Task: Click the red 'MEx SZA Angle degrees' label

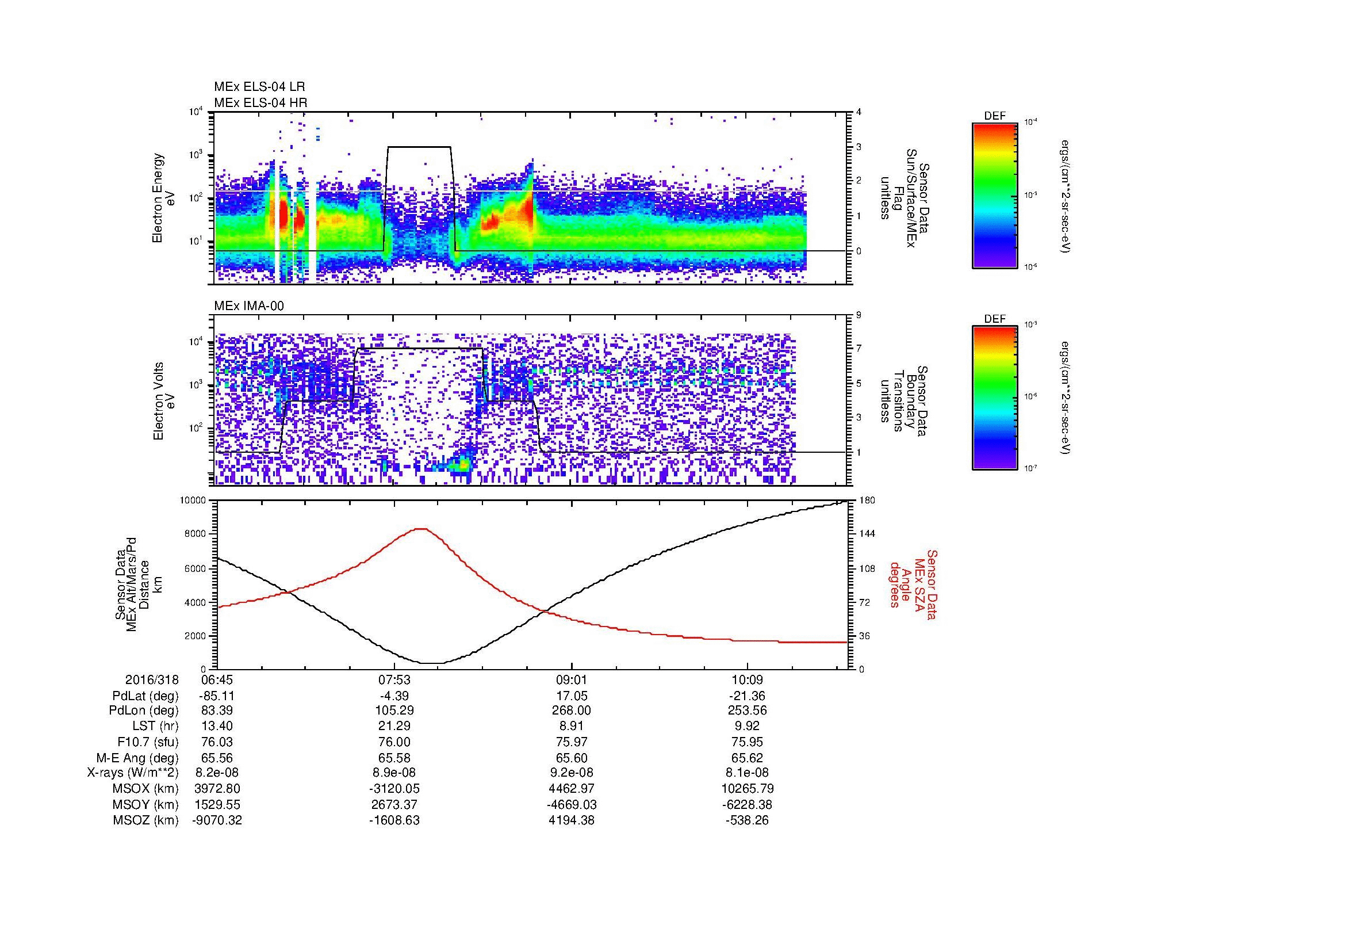Action: [x=913, y=584]
